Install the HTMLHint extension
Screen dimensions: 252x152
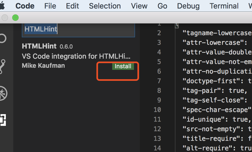123,66
